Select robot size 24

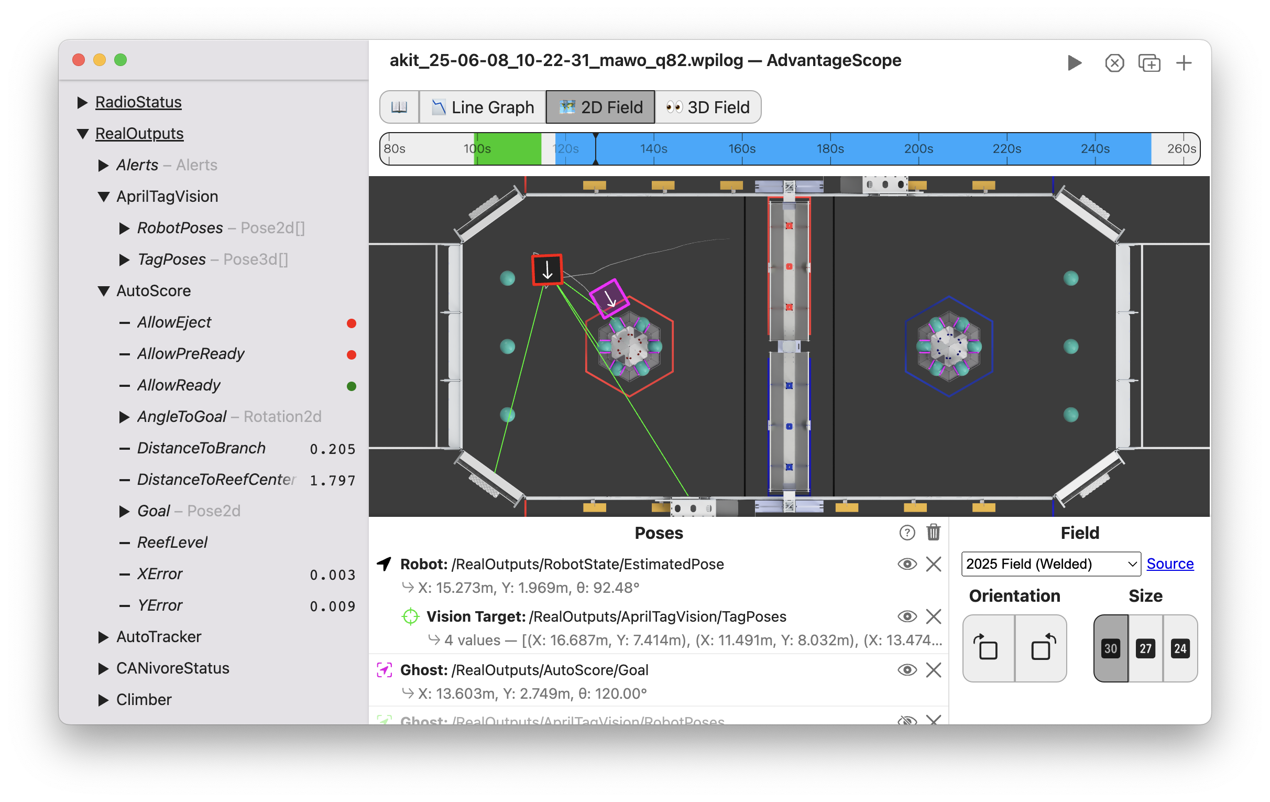[x=1180, y=649]
